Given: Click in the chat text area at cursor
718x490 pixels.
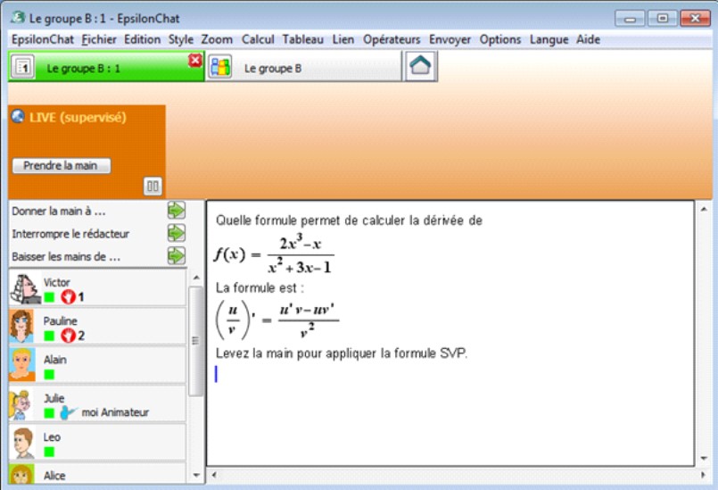Looking at the screenshot, I should 216,374.
